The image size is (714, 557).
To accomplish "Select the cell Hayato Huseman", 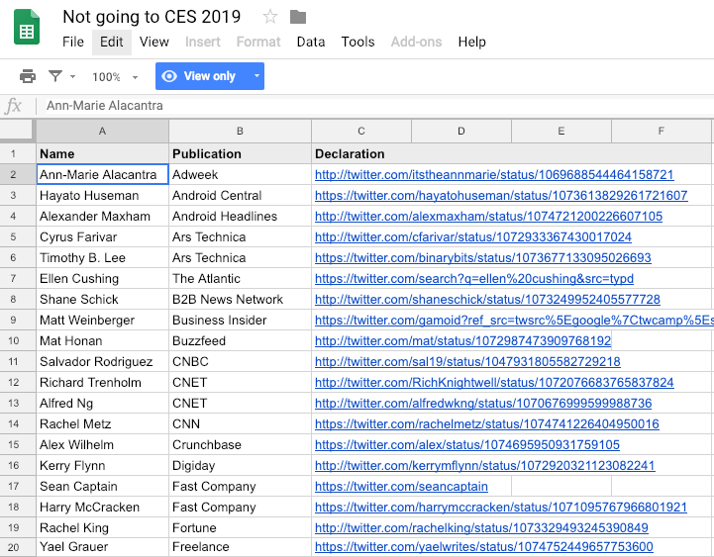I will pyautogui.click(x=102, y=196).
